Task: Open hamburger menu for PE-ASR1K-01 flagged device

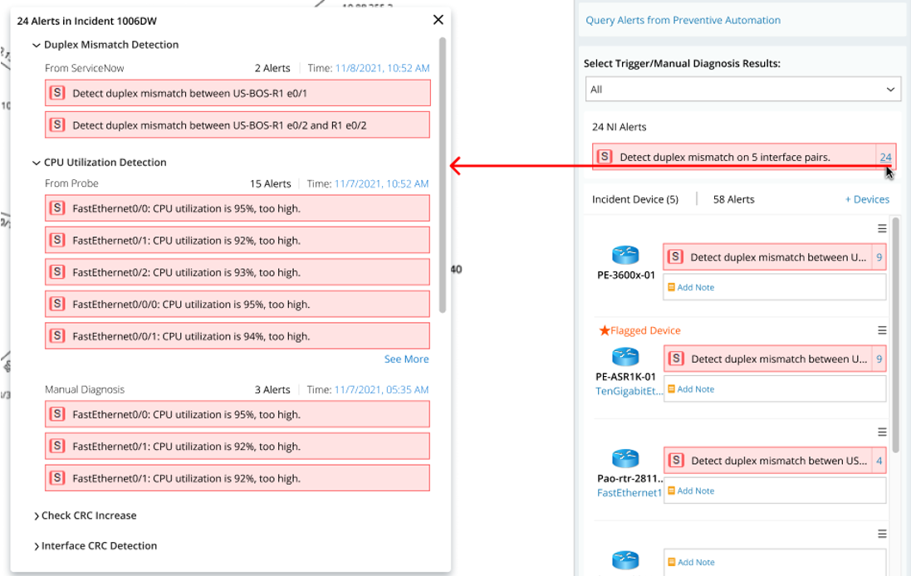Action: [882, 330]
